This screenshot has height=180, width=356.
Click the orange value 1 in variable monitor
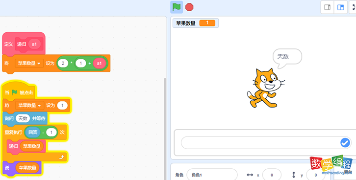point(207,23)
